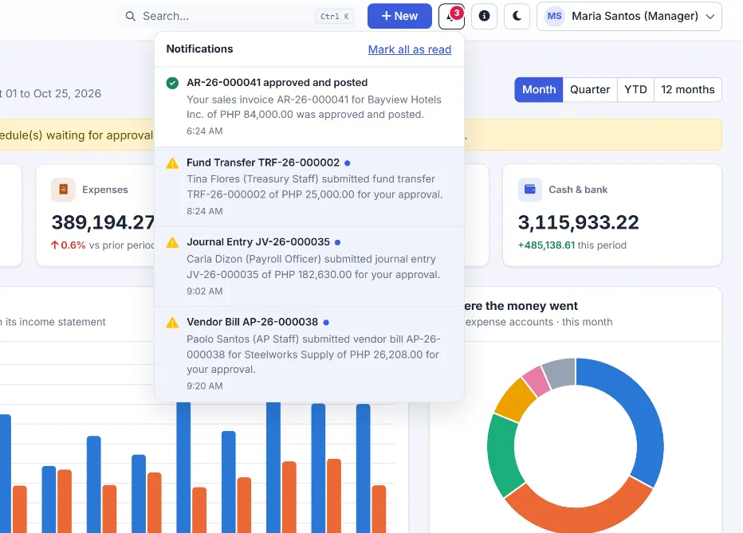Click the 6:24 AM notification timestamp
The image size is (743, 533).
click(204, 131)
